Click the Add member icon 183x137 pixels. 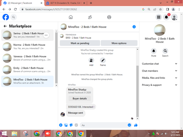(91, 60)
